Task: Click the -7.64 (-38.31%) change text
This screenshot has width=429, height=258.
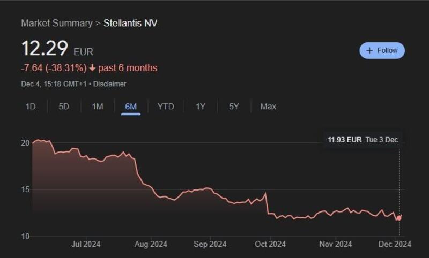Action: coord(54,67)
